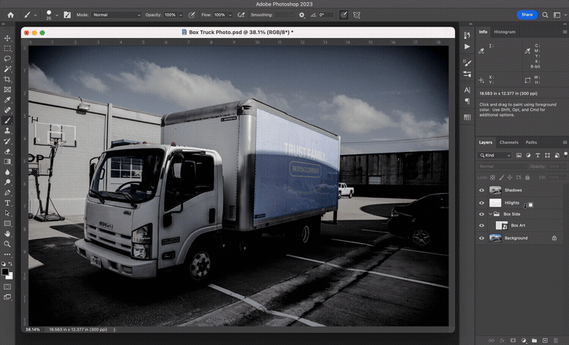Toggle symmetry paint butterfly icon
Screen dimensions: 569x345
(x=357, y=15)
